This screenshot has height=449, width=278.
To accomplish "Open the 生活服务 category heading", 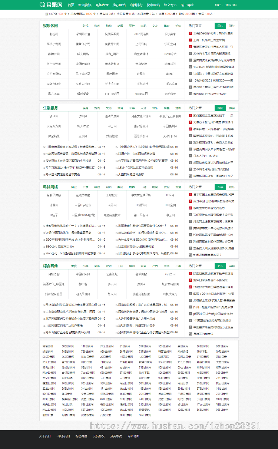I will pyautogui.click(x=50, y=108).
